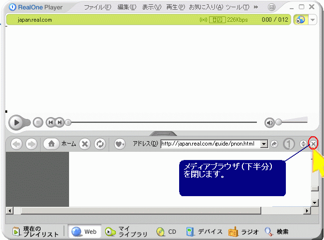Click the seek slider thumb
Viewport: 324px width, 240px height.
click(68, 122)
